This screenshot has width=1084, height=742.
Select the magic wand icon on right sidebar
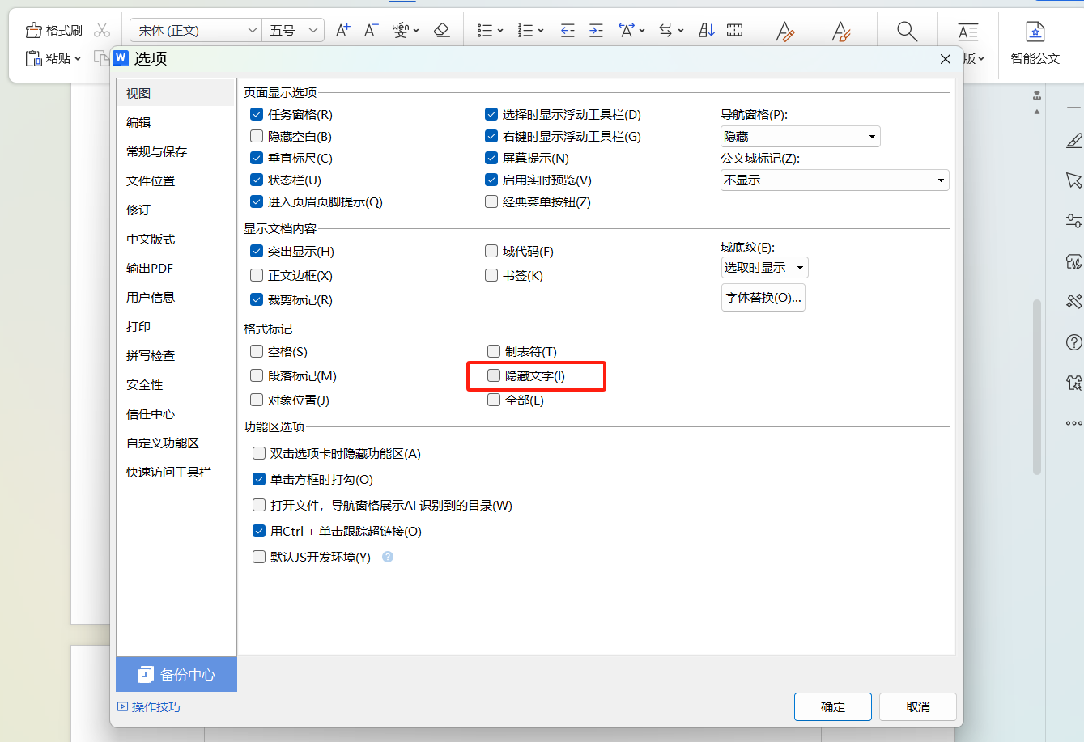[x=1073, y=301]
